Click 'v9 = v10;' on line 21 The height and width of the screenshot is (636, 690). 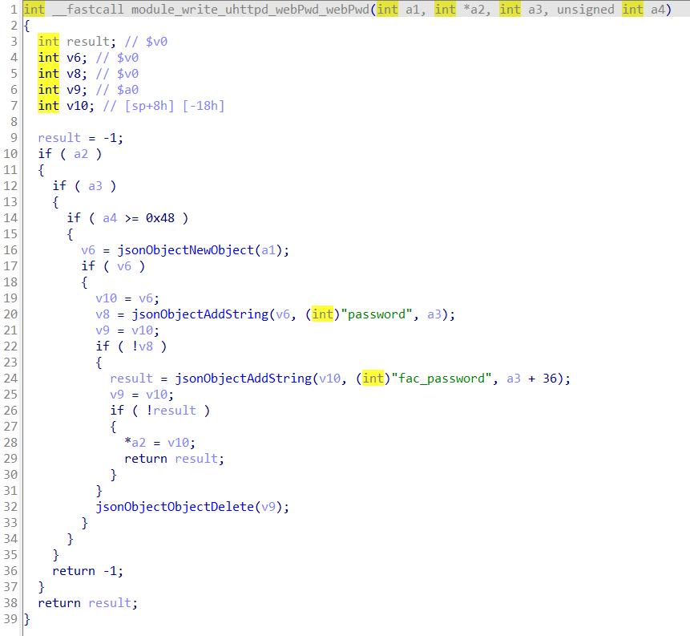(x=127, y=330)
